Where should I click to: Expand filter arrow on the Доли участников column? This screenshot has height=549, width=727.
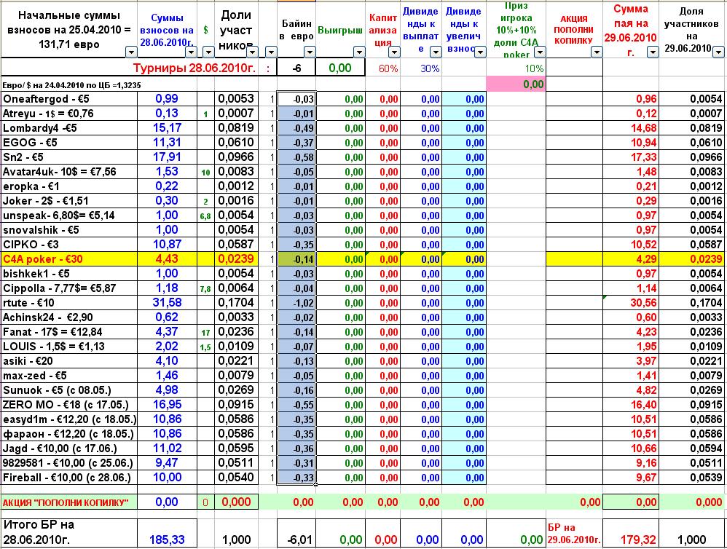point(253,52)
